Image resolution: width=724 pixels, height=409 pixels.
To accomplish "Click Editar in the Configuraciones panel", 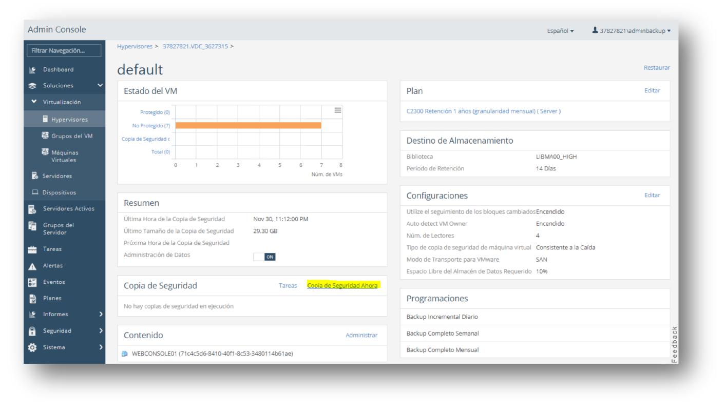I will tap(653, 195).
